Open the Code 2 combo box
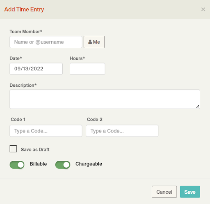This screenshot has width=210, height=204. click(x=122, y=131)
